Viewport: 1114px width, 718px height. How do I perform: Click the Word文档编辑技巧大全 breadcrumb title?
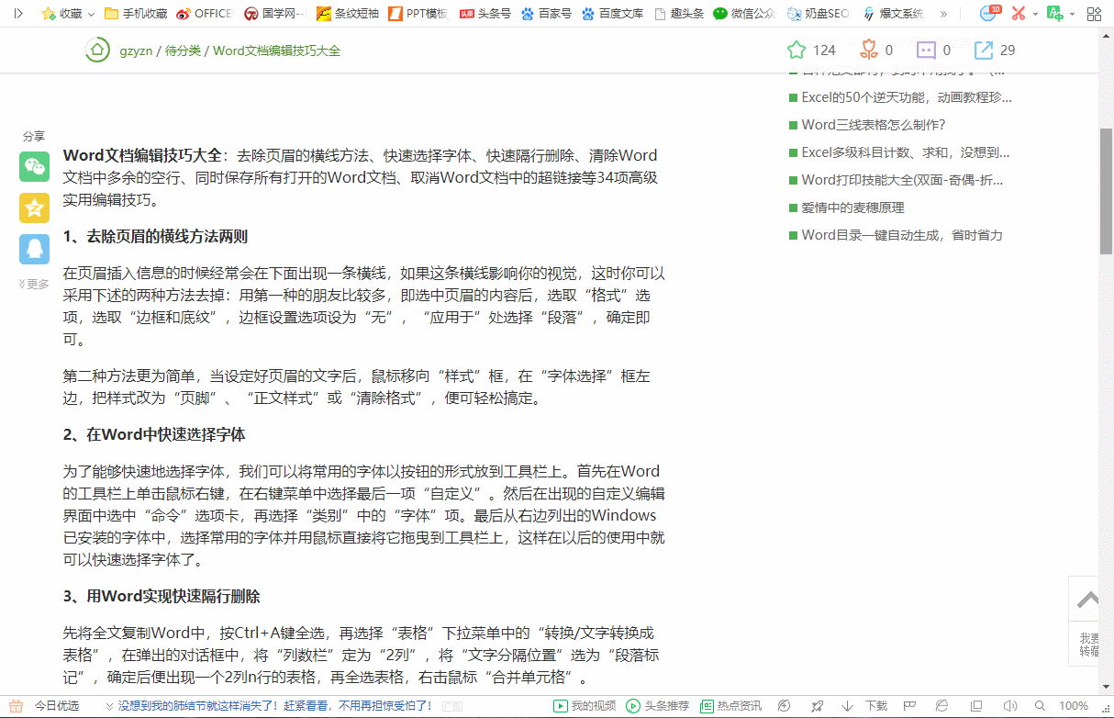point(276,50)
